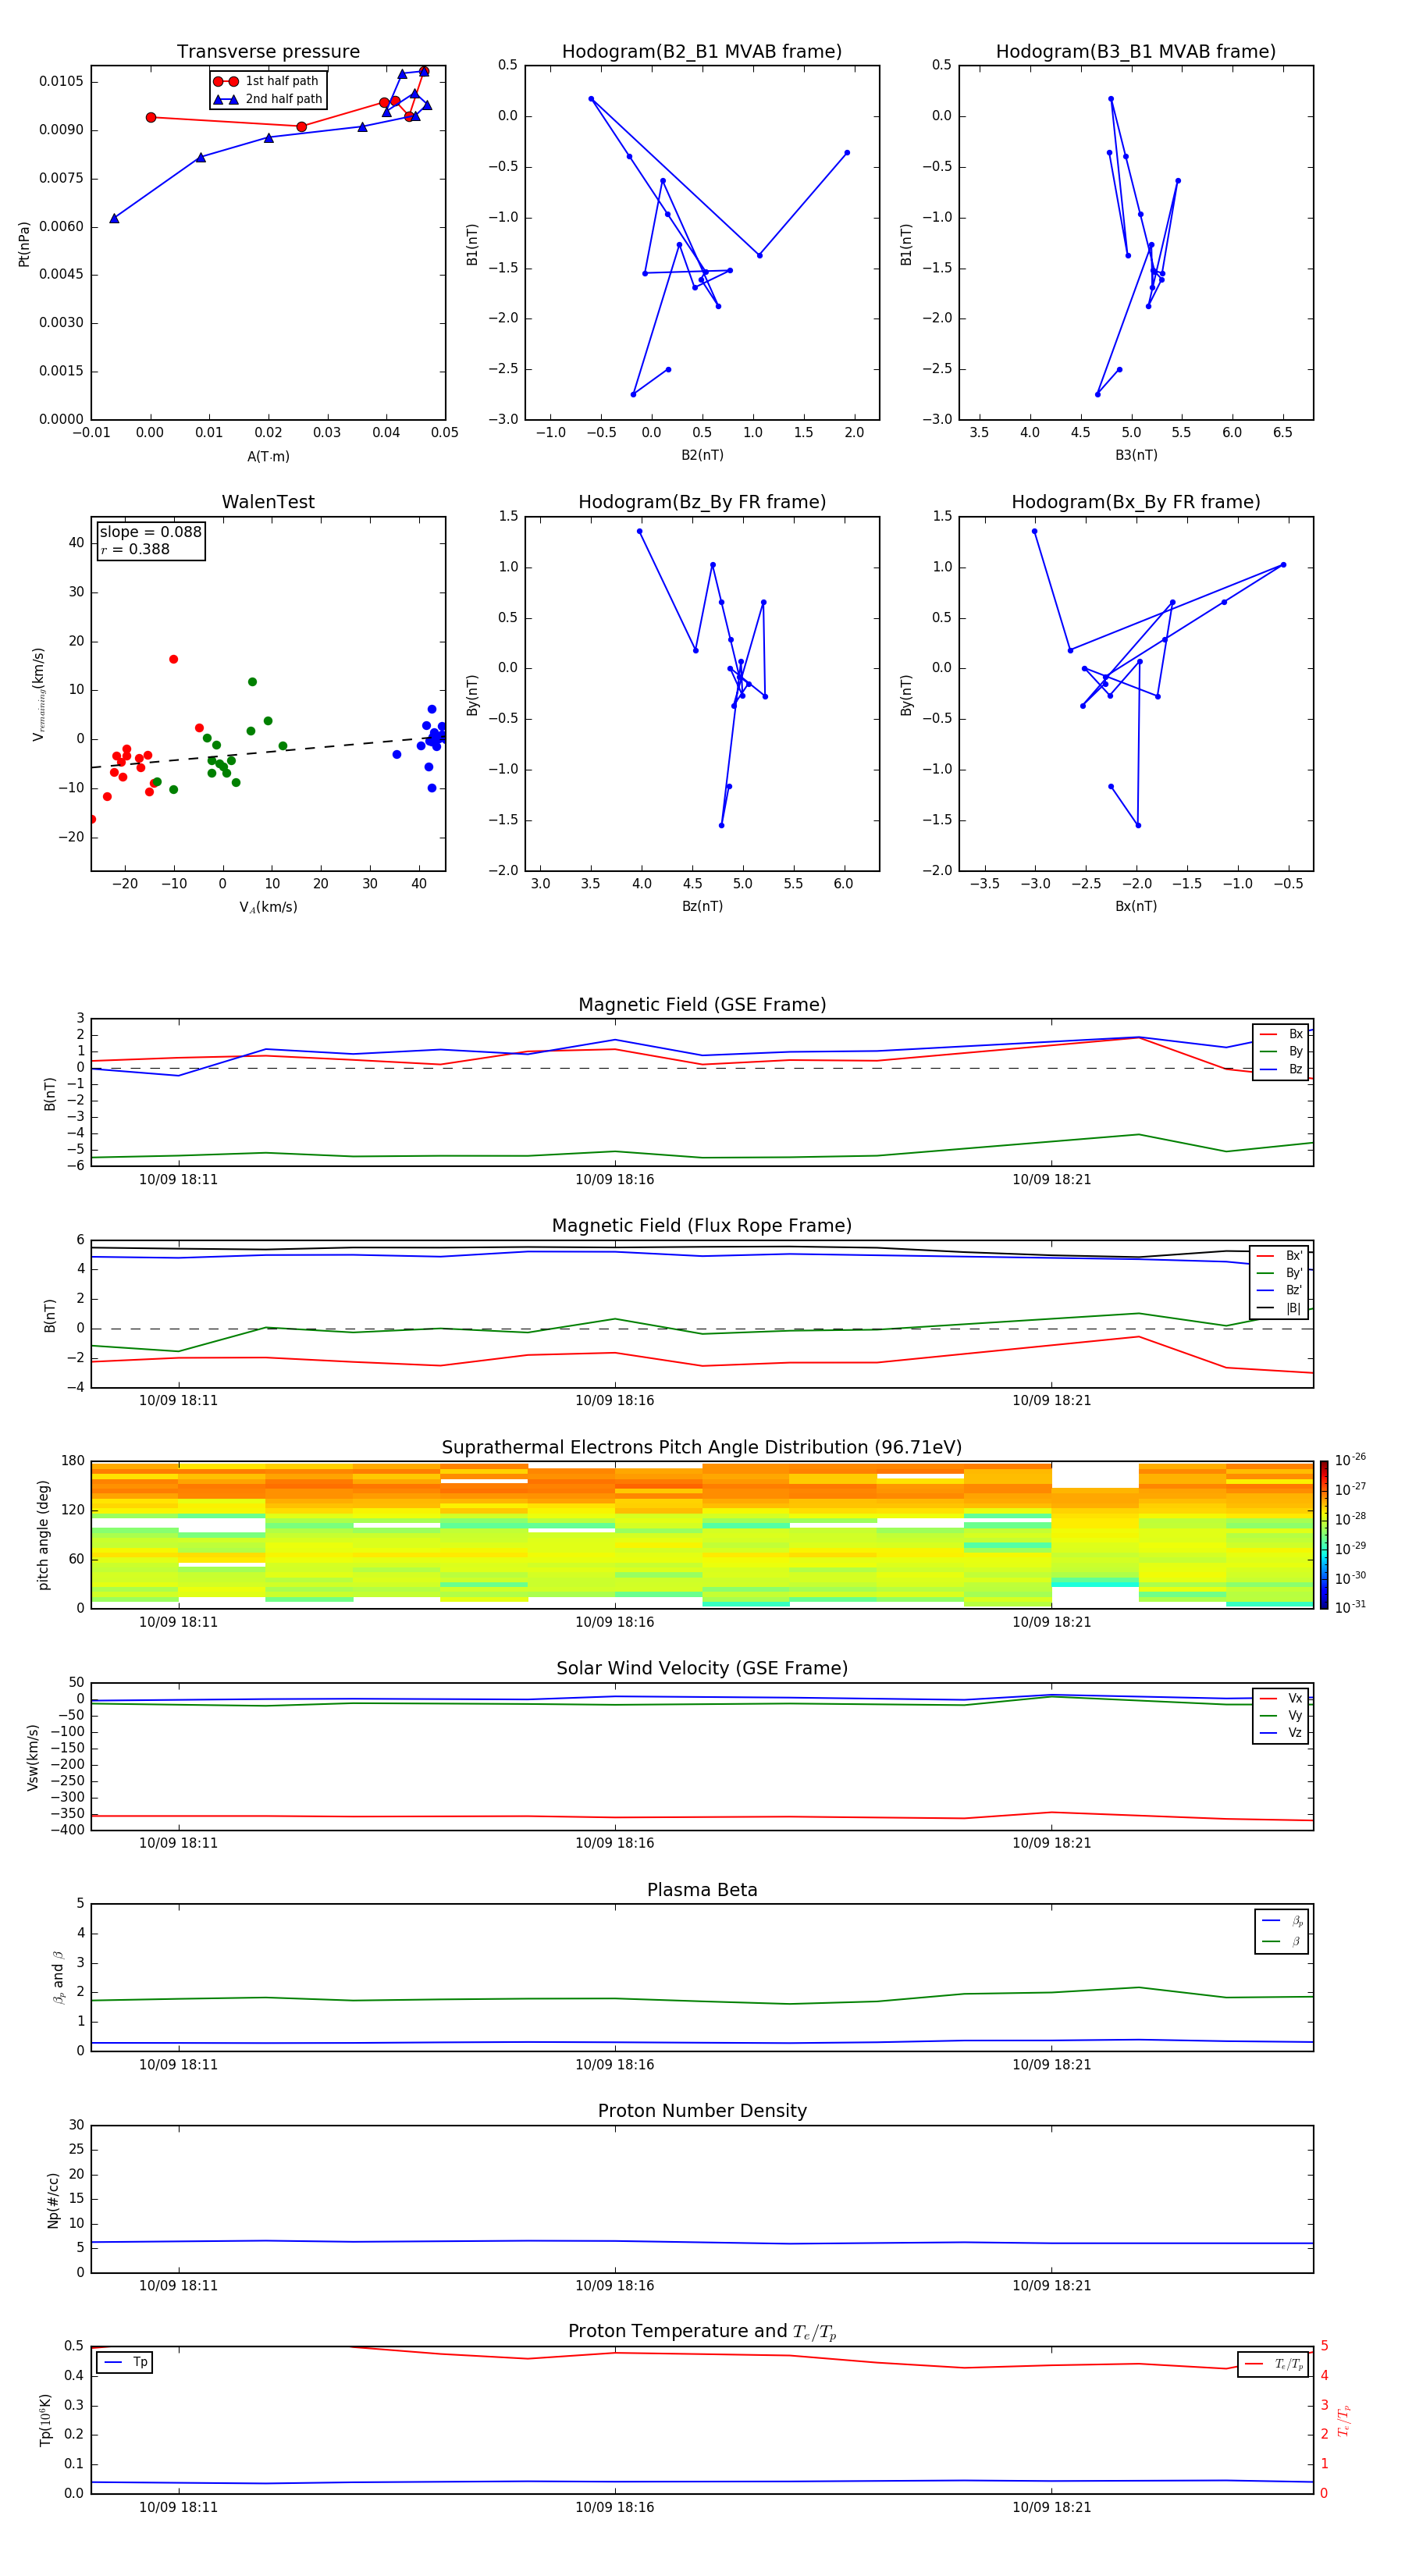Select the Bz entry in GSE legend
This screenshot has height=2576, width=1405.
coord(1281,1069)
